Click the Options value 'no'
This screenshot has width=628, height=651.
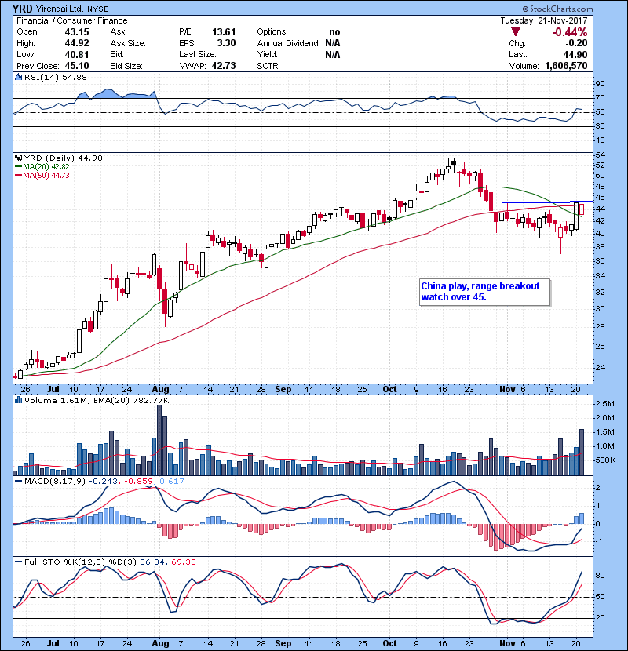tap(334, 32)
